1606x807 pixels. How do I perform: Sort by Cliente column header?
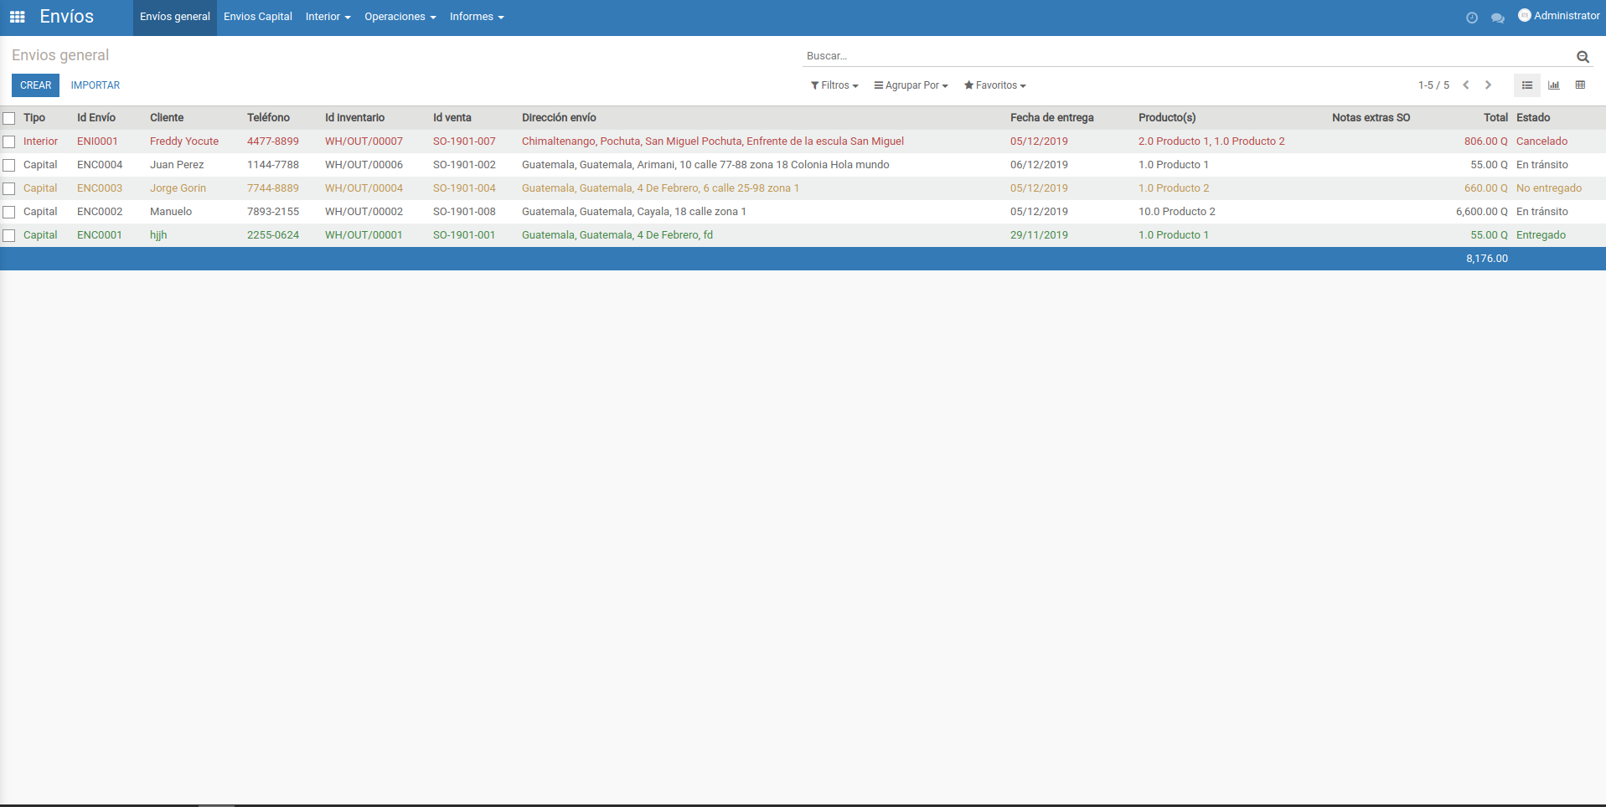pyautogui.click(x=167, y=118)
